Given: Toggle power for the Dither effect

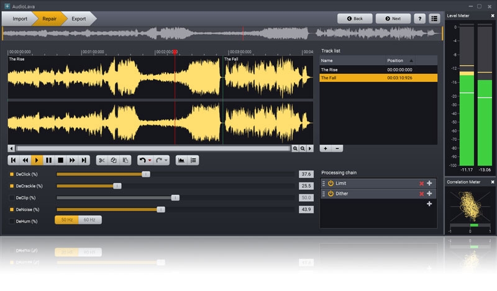Looking at the screenshot, I should click(331, 194).
